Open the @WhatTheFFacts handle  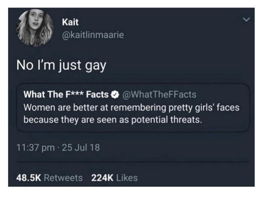click(x=159, y=94)
